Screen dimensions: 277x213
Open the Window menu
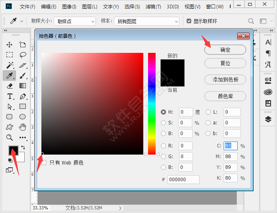pos(215,7)
